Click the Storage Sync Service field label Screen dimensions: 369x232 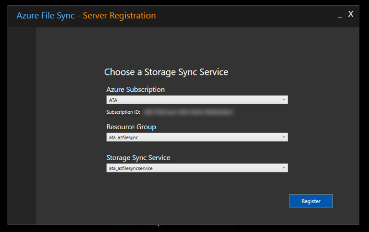[138, 158]
